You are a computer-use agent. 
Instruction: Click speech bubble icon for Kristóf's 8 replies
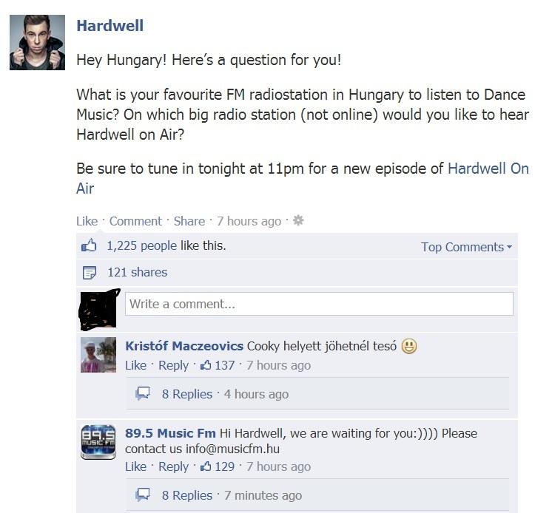point(143,393)
